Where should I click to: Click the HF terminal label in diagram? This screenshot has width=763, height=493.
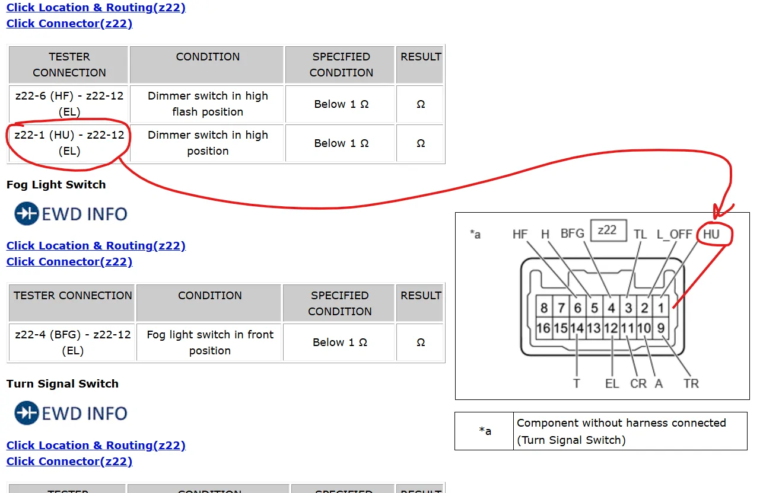(x=520, y=234)
